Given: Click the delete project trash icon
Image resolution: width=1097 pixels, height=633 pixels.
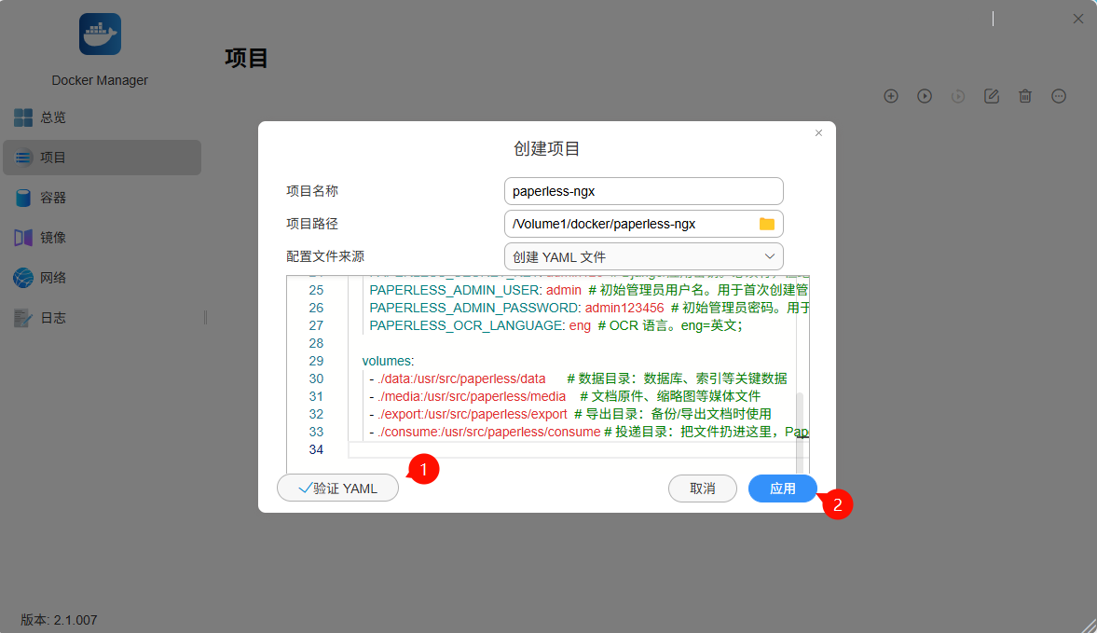Looking at the screenshot, I should tap(1025, 96).
